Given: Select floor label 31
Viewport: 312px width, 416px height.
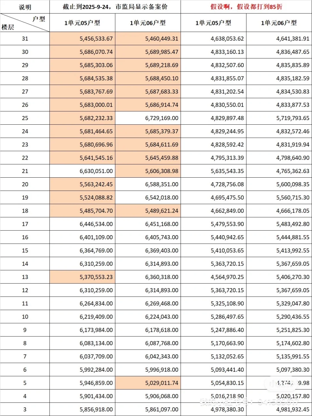Looking at the screenshot, I should 25,38.
